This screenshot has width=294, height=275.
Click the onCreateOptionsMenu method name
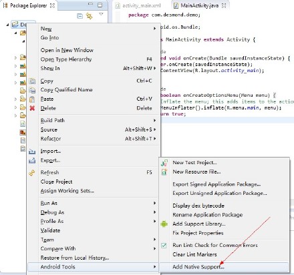210,95
